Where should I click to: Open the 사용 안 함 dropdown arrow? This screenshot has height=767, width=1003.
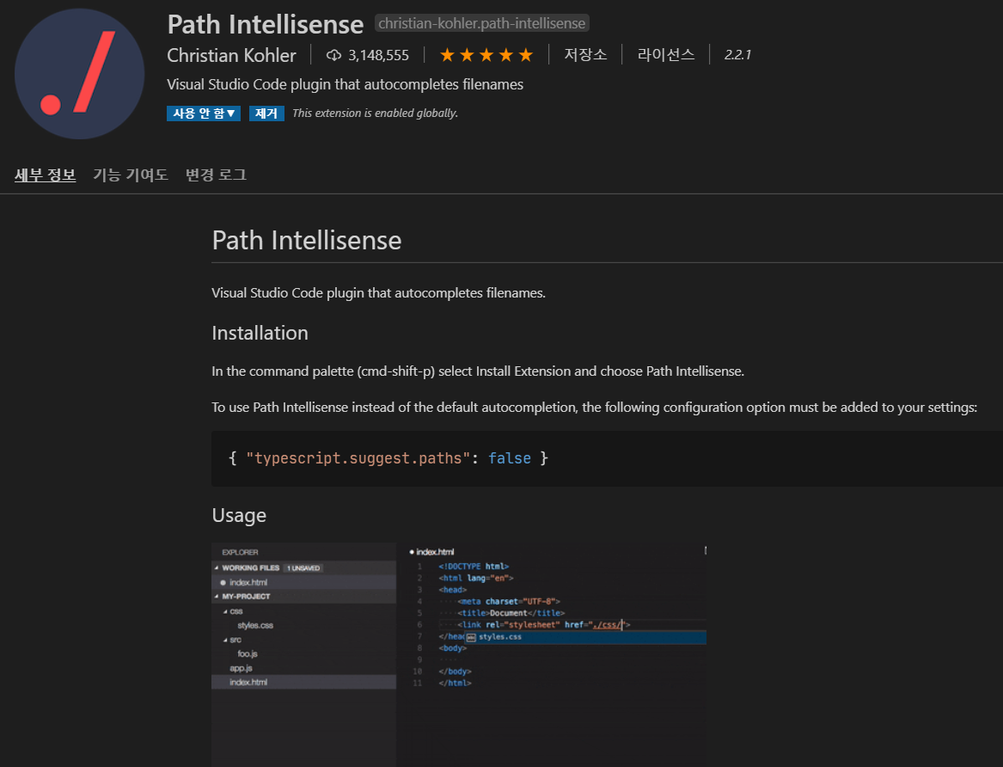[231, 113]
